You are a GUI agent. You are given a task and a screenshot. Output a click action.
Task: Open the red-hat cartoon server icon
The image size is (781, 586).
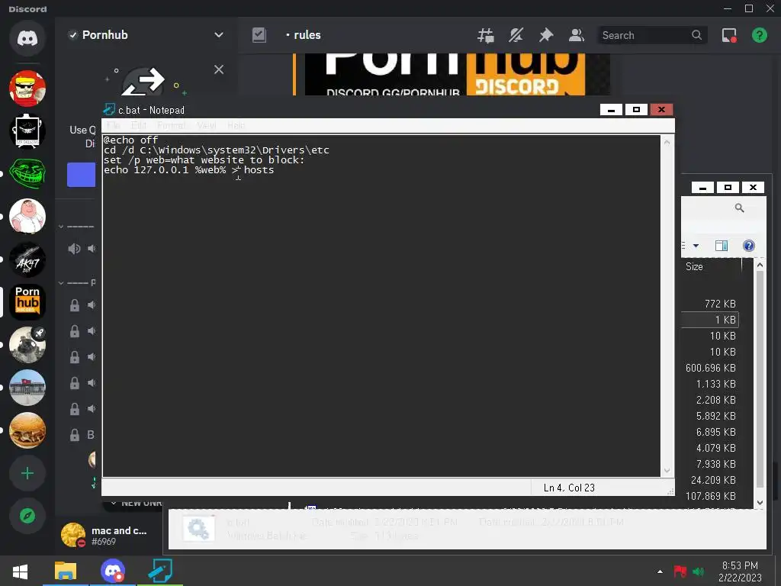pyautogui.click(x=27, y=89)
